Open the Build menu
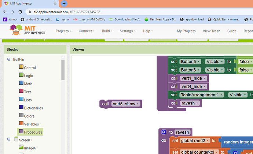This screenshot has height=154, width=253. [107, 31]
